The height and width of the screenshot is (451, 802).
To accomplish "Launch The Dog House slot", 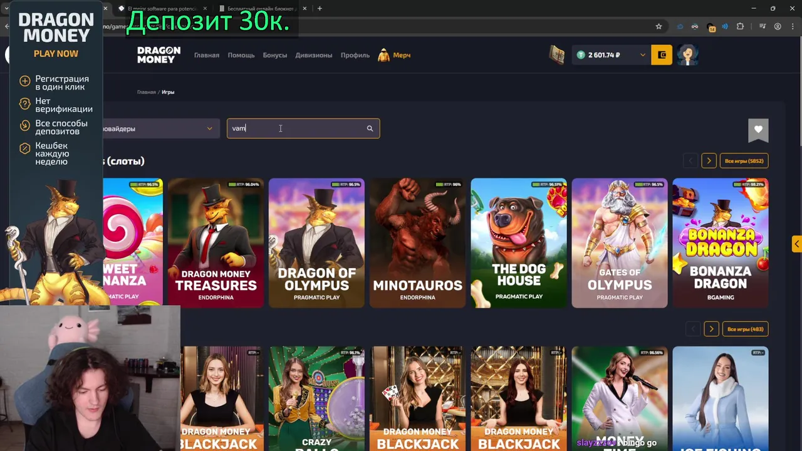I will [519, 243].
